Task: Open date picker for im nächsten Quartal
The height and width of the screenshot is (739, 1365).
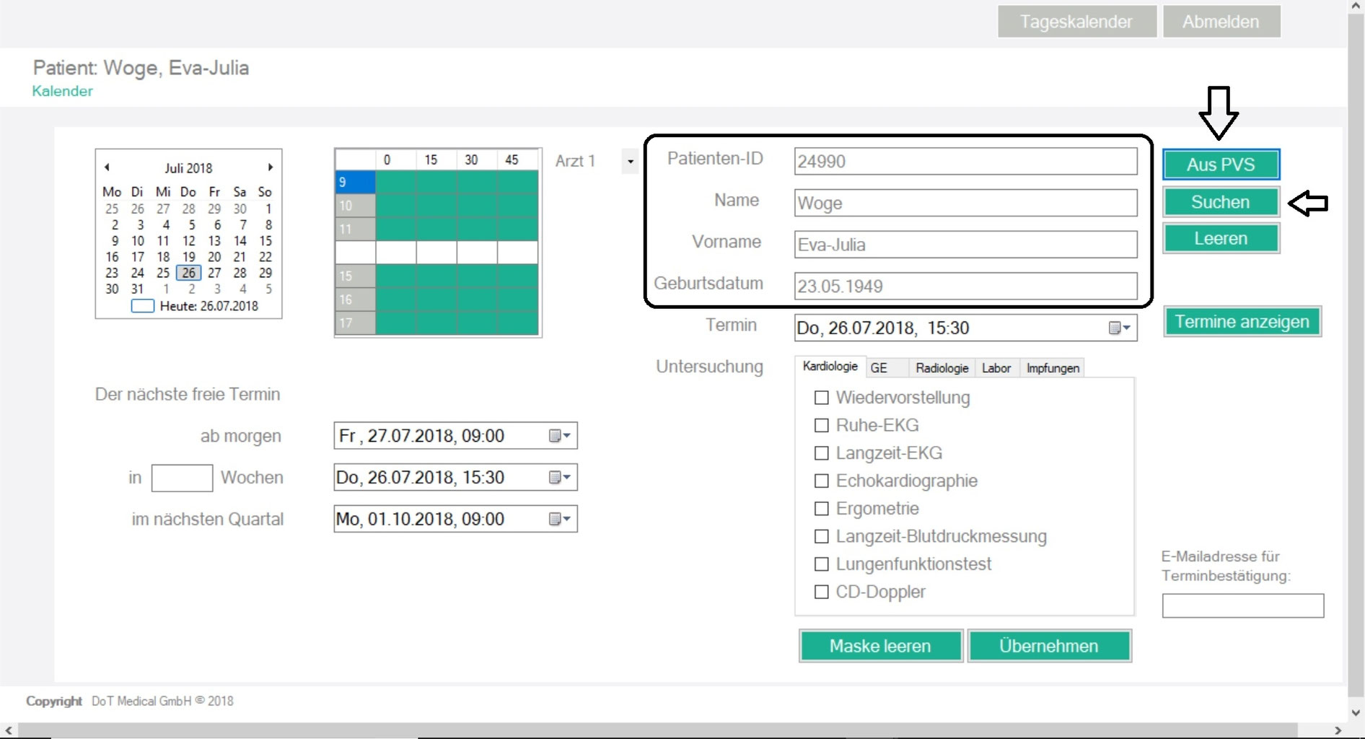Action: pyautogui.click(x=560, y=519)
